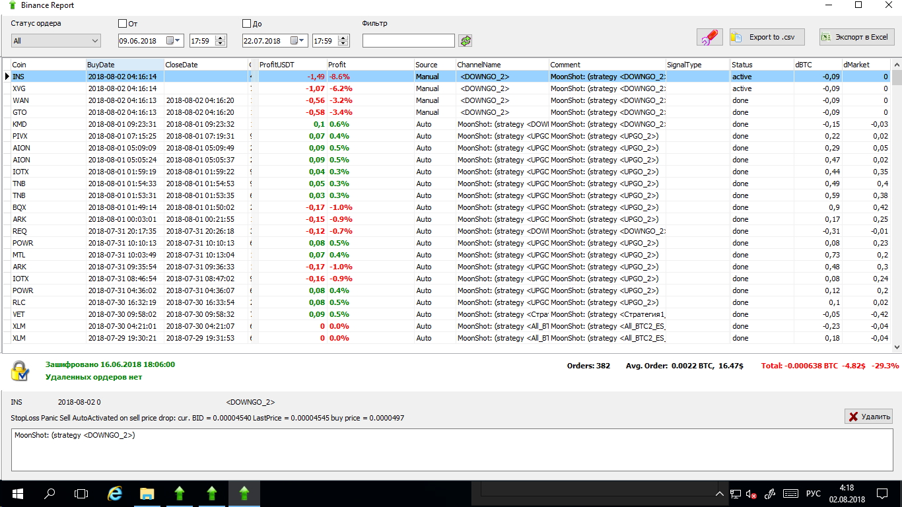Sort by the Comment column header
Image resolution: width=902 pixels, height=507 pixels.
[x=607, y=65]
